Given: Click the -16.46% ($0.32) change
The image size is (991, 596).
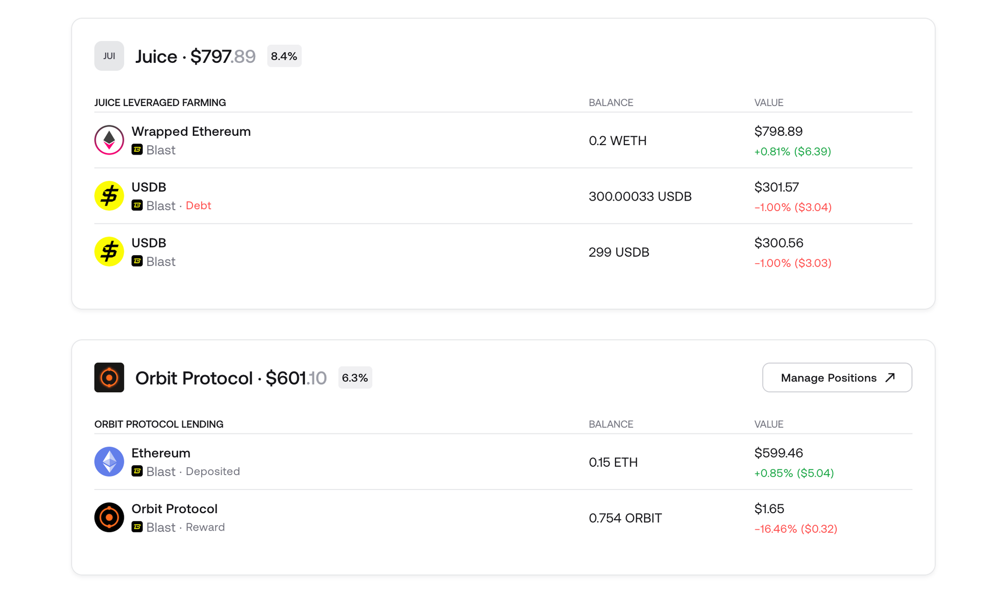Looking at the screenshot, I should click(x=796, y=529).
